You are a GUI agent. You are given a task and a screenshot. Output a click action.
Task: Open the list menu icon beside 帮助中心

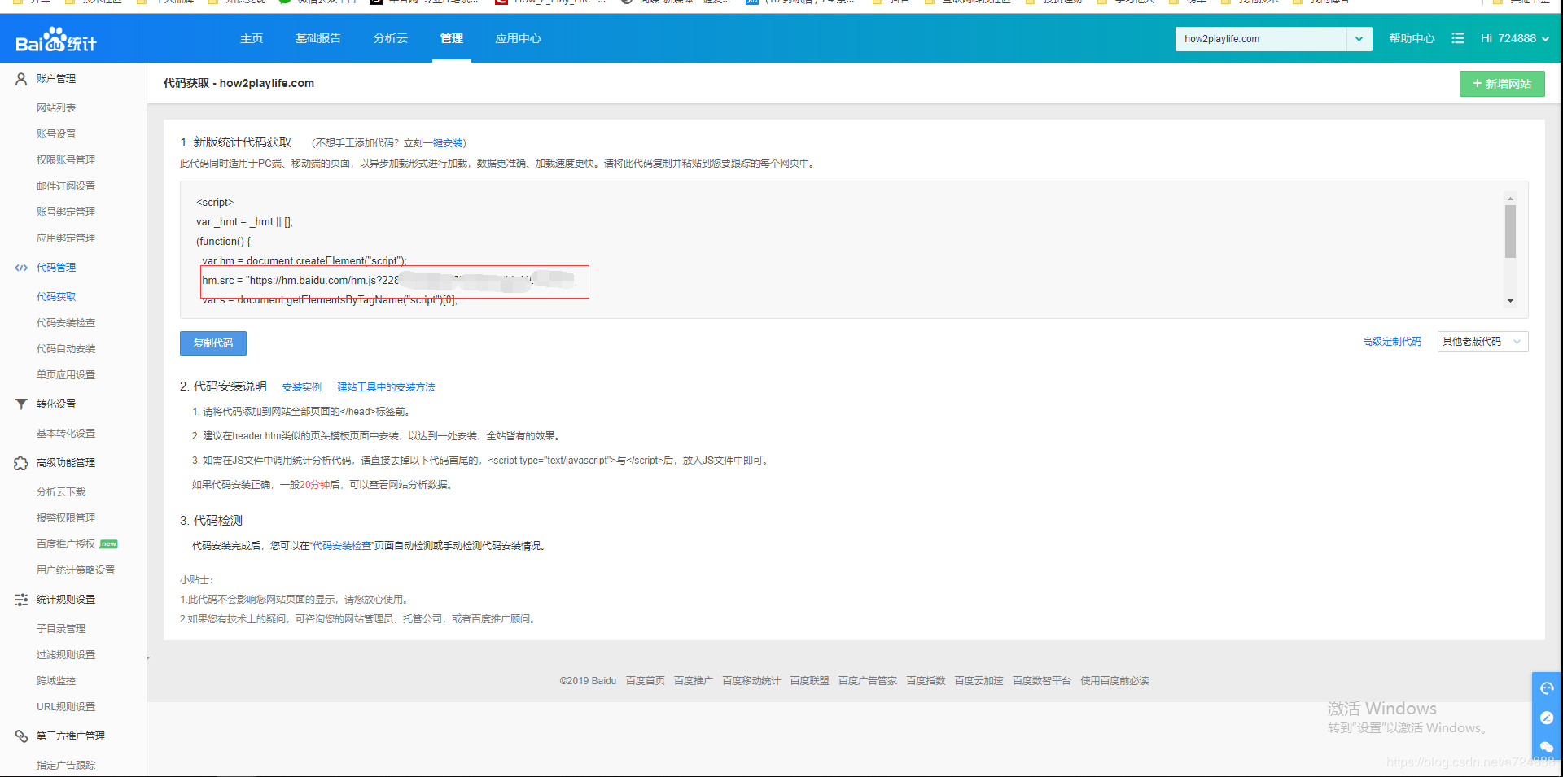pyautogui.click(x=1458, y=38)
